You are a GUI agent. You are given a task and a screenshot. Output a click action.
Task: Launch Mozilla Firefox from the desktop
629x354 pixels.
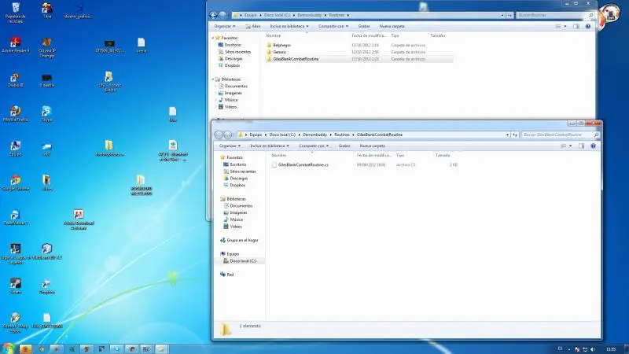tap(15, 111)
